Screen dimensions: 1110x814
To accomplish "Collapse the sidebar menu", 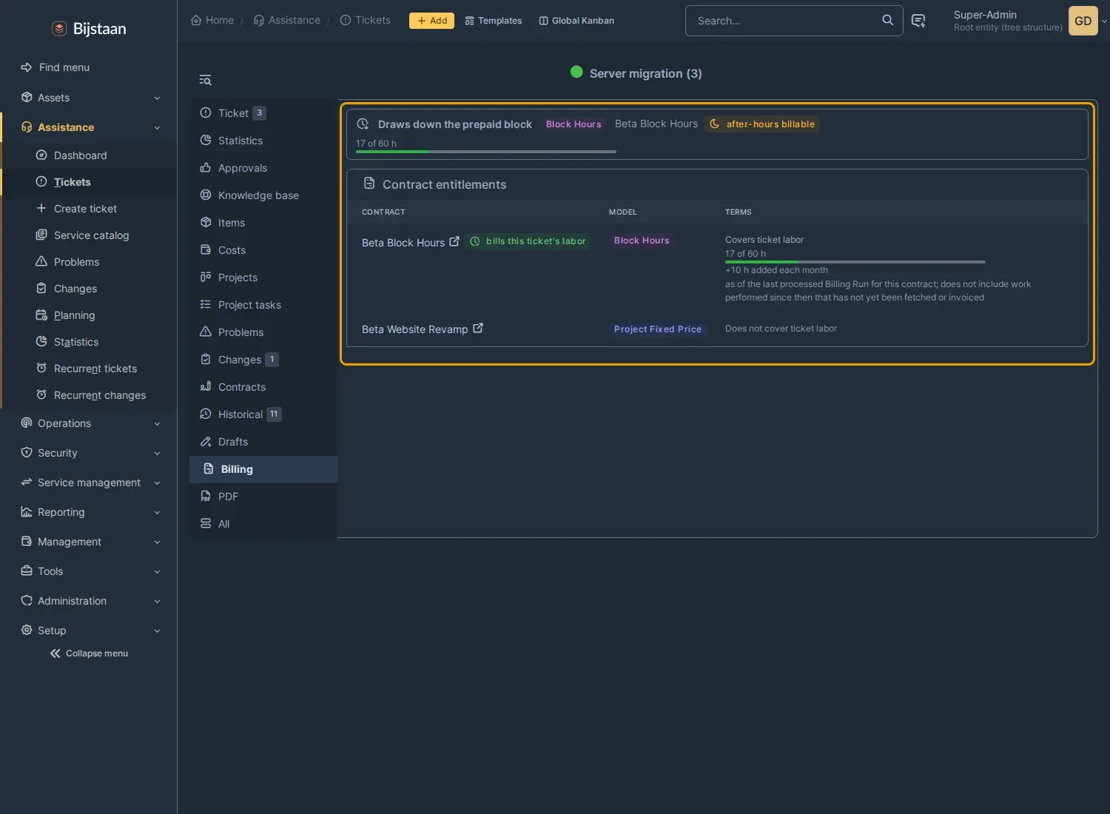I will coord(89,653).
